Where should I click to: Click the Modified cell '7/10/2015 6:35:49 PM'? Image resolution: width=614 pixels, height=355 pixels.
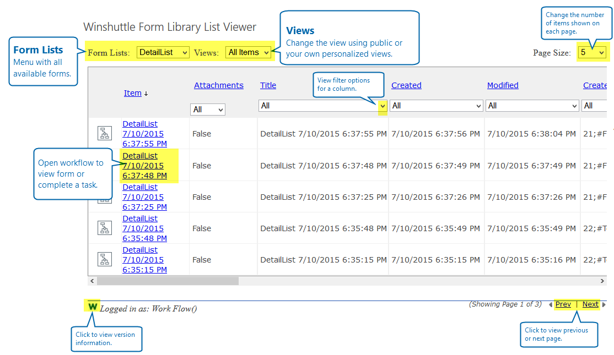click(531, 228)
